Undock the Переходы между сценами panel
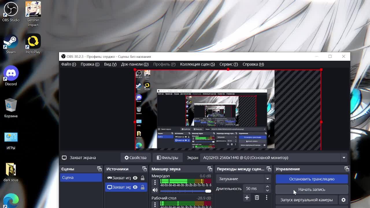370x208 pixels. click(269, 169)
